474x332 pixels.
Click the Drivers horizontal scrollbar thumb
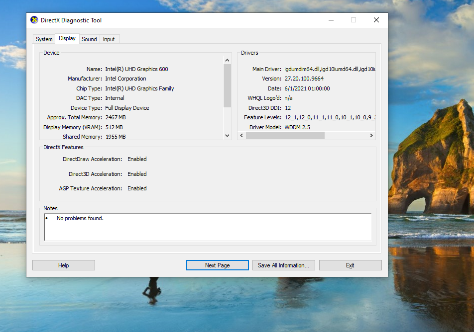tap(285, 136)
